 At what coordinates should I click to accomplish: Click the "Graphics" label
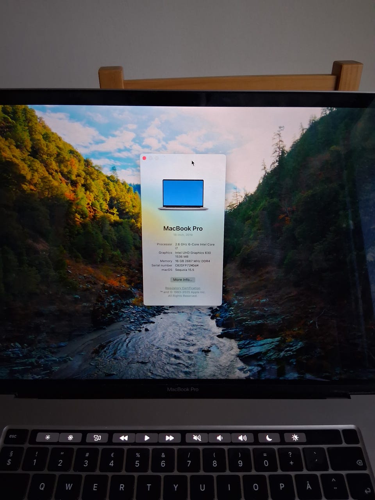coord(165,253)
